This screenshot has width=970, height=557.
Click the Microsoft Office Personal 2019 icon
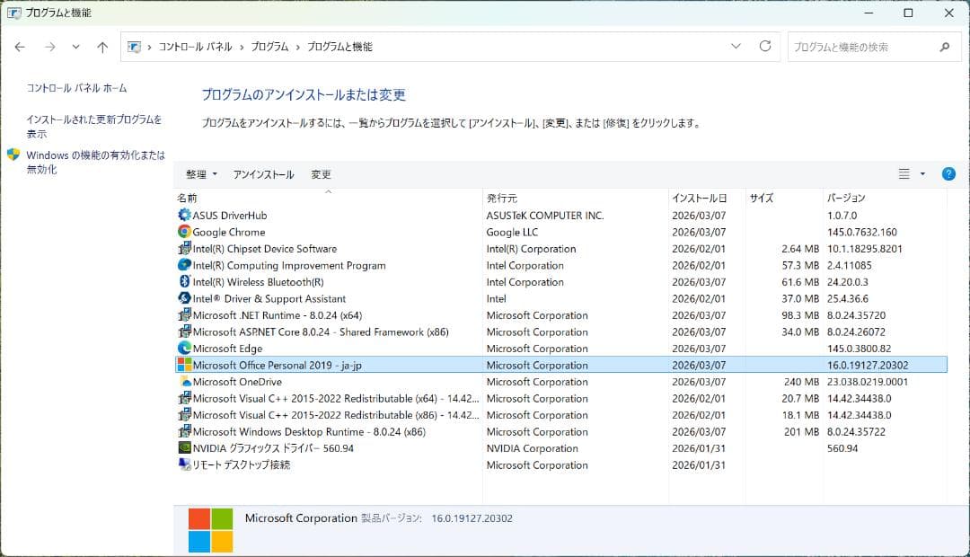click(x=184, y=365)
